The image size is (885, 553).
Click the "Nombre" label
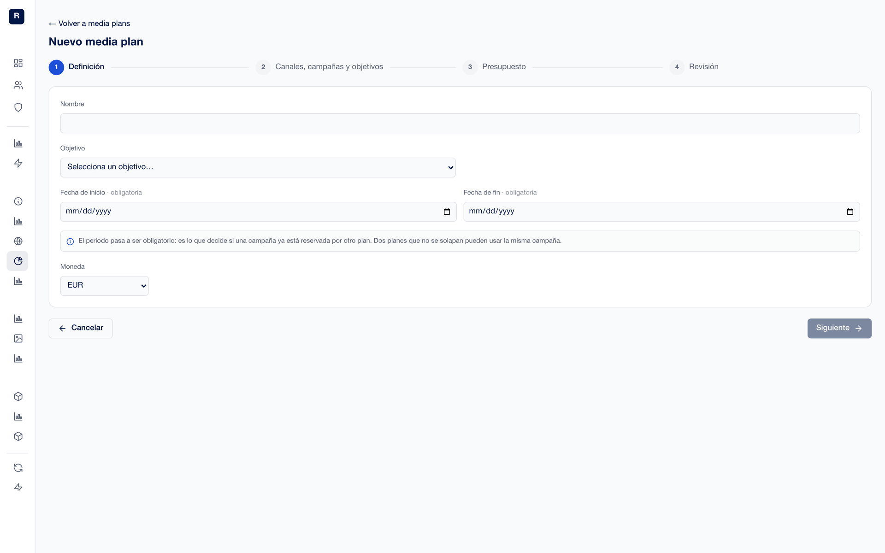coord(72,104)
